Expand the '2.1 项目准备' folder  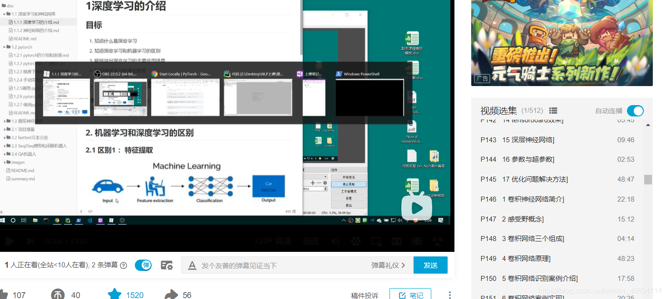coord(5,129)
